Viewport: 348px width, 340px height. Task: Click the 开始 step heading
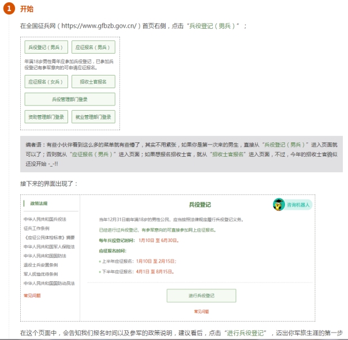pos(27,9)
